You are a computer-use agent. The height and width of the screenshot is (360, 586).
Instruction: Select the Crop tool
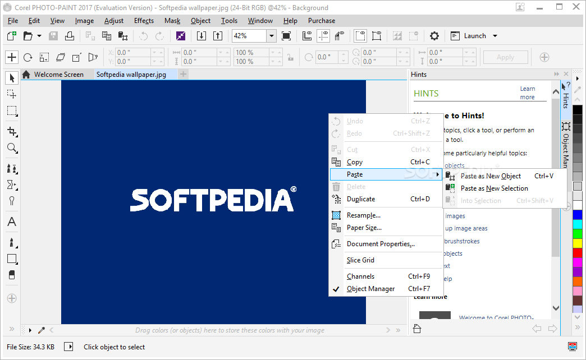click(x=12, y=131)
